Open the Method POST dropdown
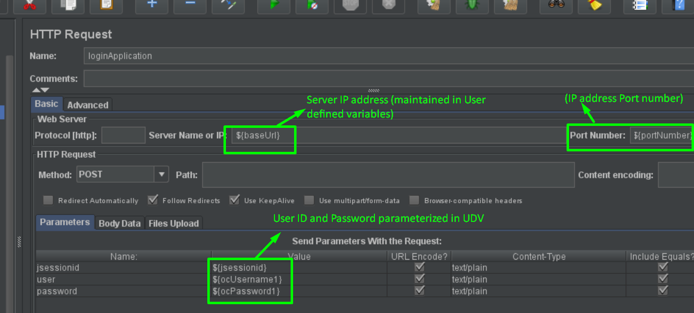Viewport: 694px width, 313px height. pos(161,174)
